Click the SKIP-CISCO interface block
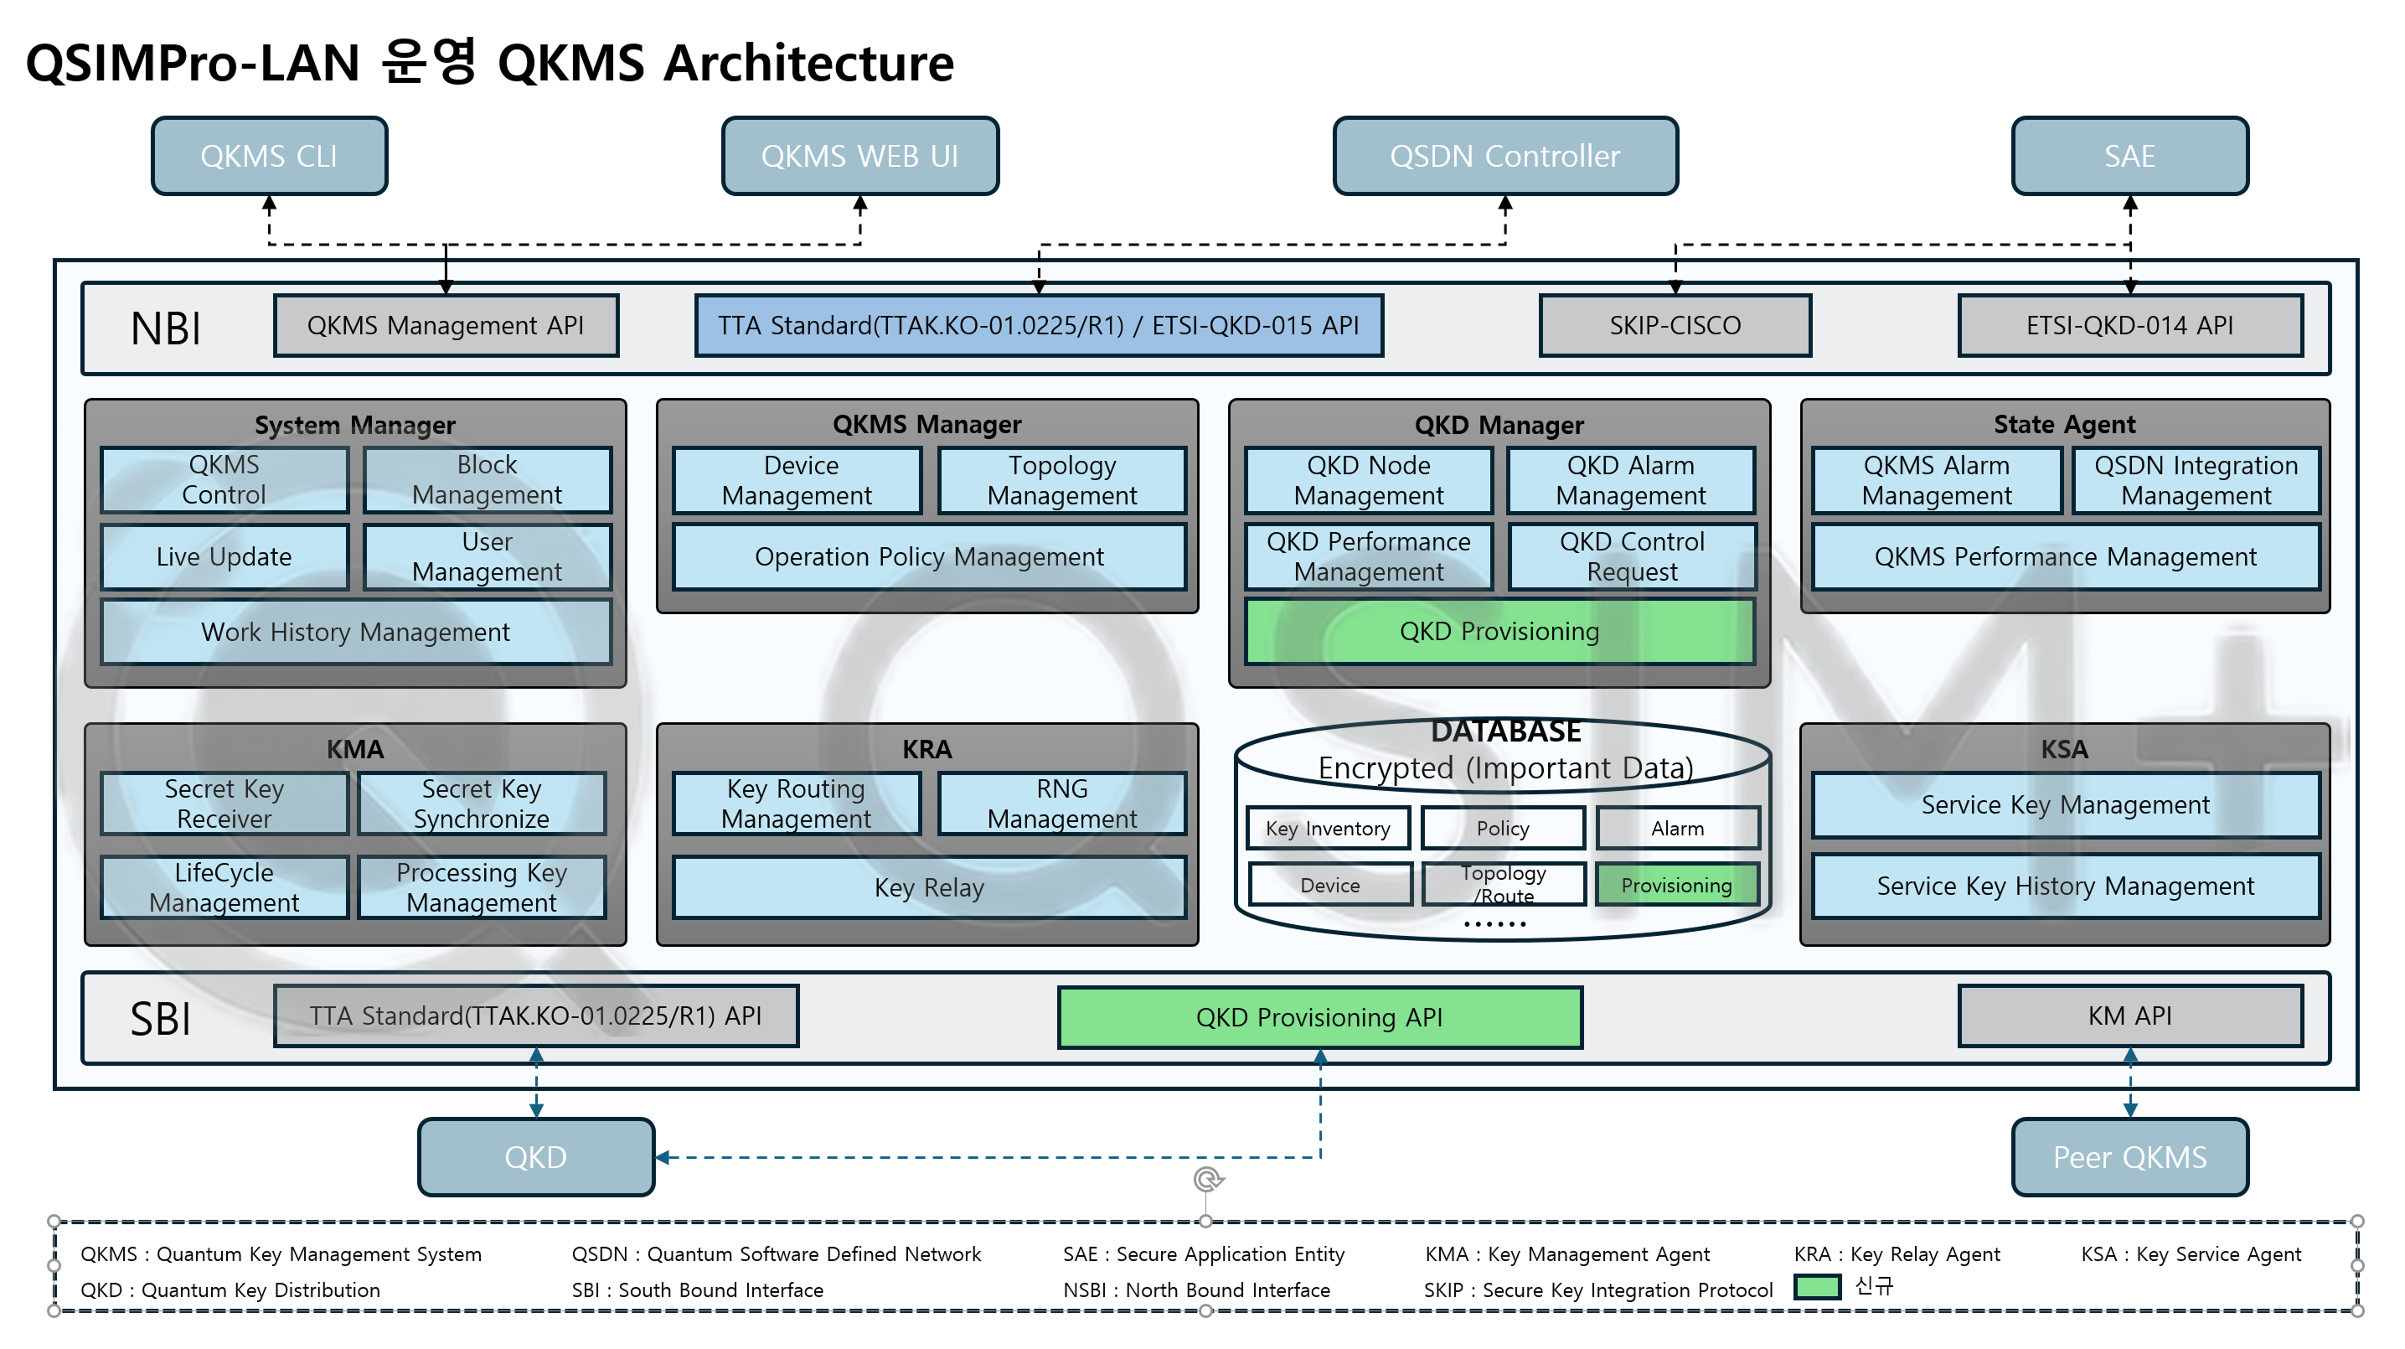The height and width of the screenshot is (1349, 2405). 1674,326
